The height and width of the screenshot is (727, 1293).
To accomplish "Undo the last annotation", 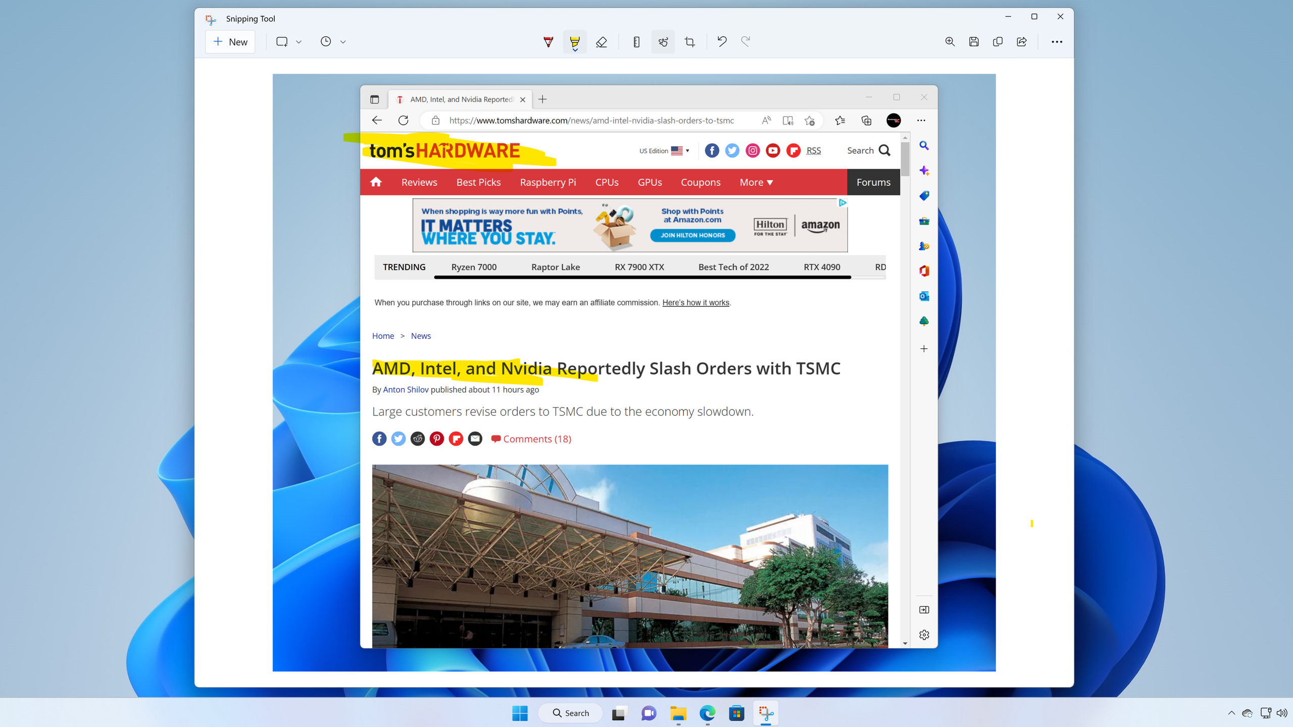I will pyautogui.click(x=722, y=42).
